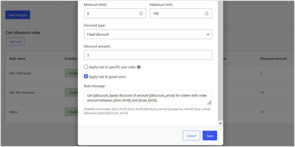Toggle Enabled status for Flat 10% Discount

[71, 93]
